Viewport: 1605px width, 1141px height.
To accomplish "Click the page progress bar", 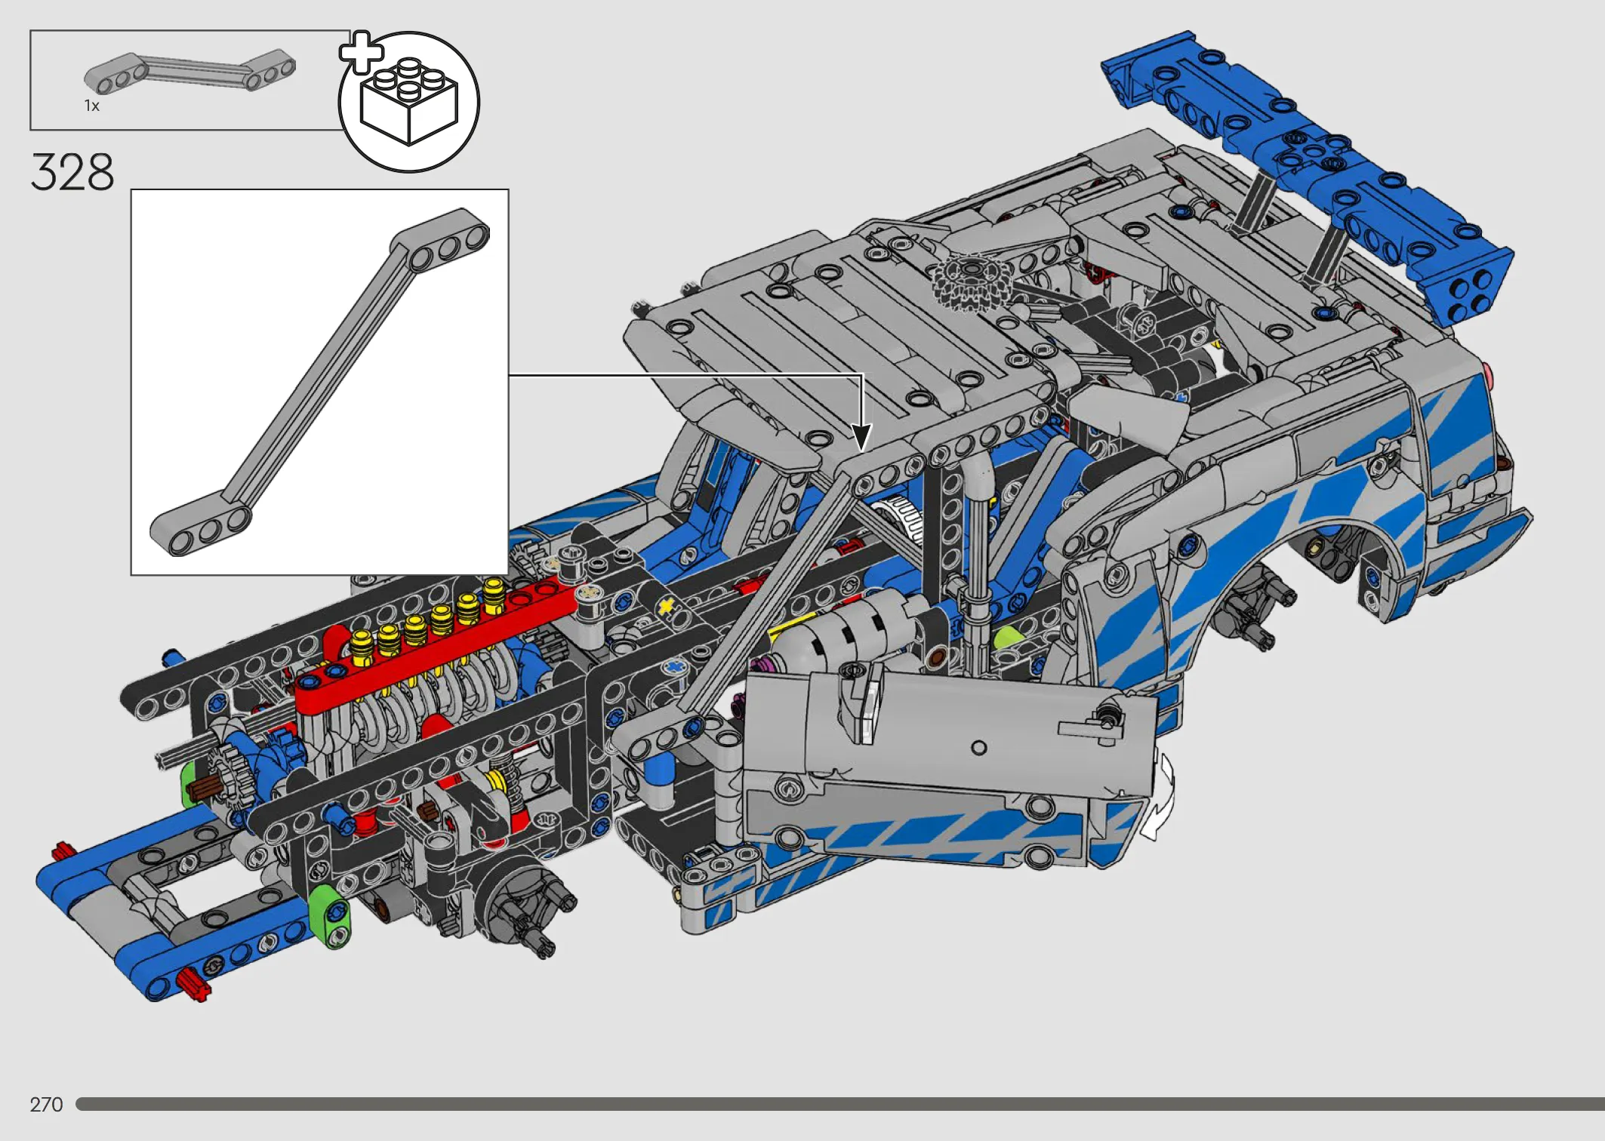I will point(840,1104).
